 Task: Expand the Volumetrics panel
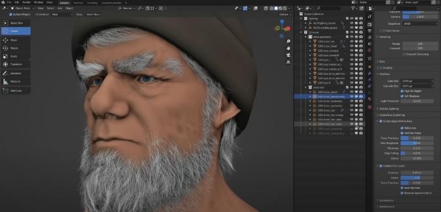point(386,200)
